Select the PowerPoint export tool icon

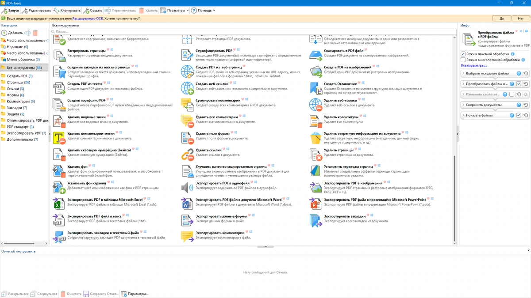[316, 204]
